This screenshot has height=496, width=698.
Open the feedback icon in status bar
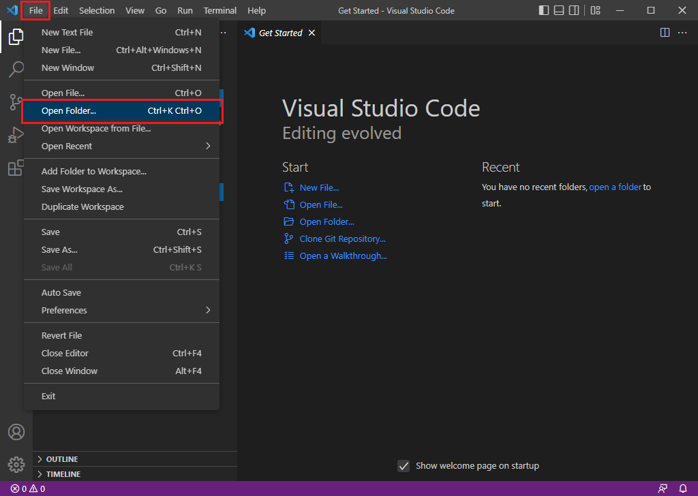(x=663, y=489)
